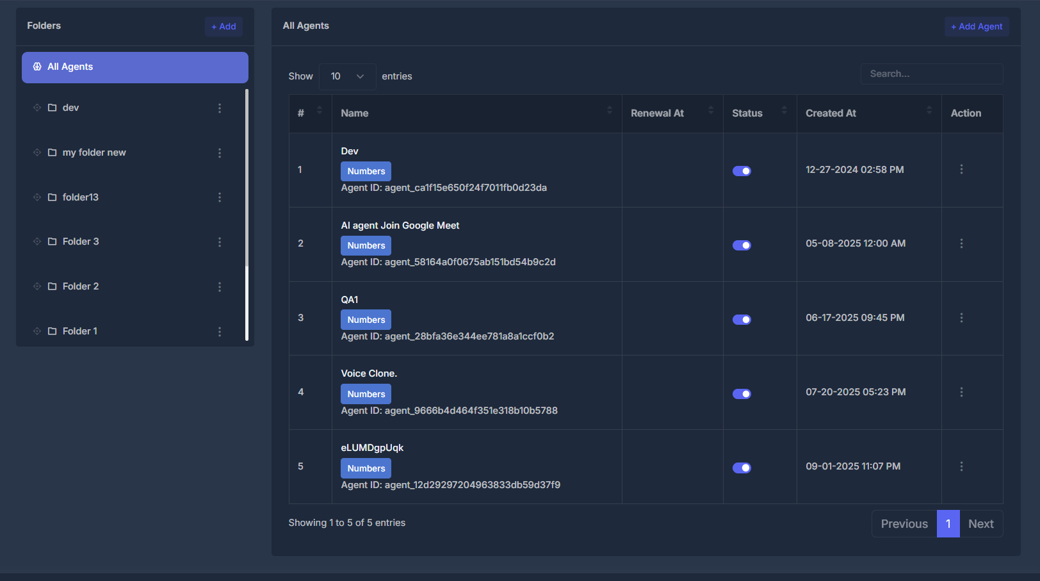Click folder icon of Folder 2
The image size is (1040, 581).
coord(53,286)
